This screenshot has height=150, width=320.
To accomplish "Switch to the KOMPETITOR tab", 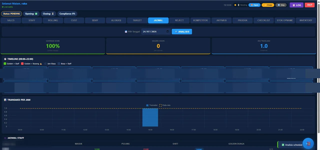I will (x=200, y=20).
